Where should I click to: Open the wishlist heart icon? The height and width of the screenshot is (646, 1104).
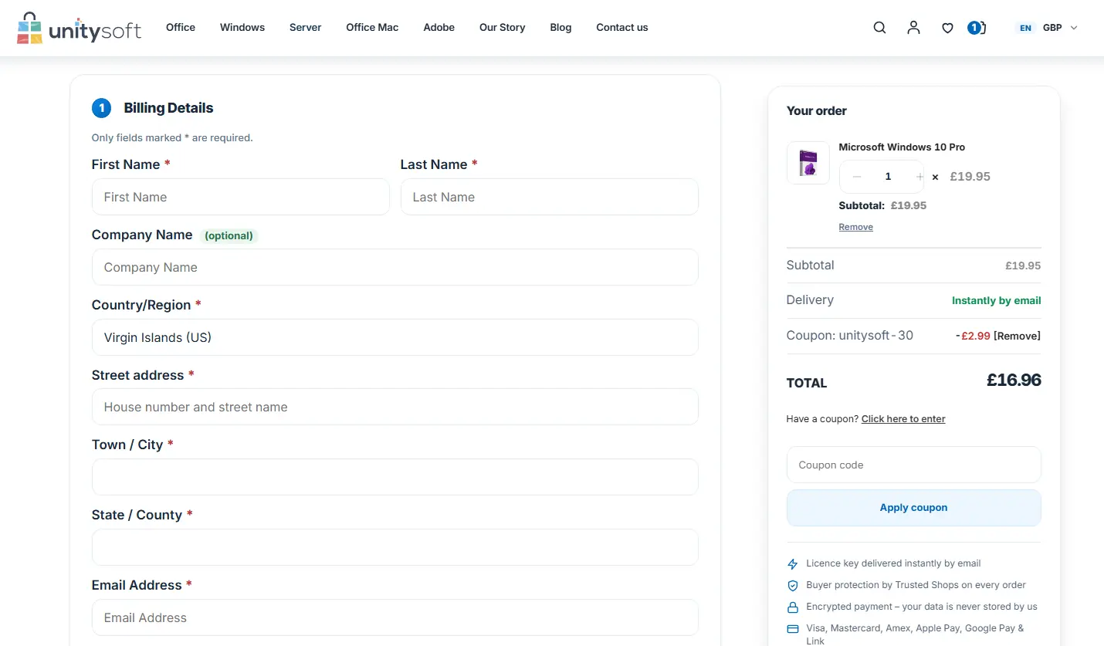947,28
